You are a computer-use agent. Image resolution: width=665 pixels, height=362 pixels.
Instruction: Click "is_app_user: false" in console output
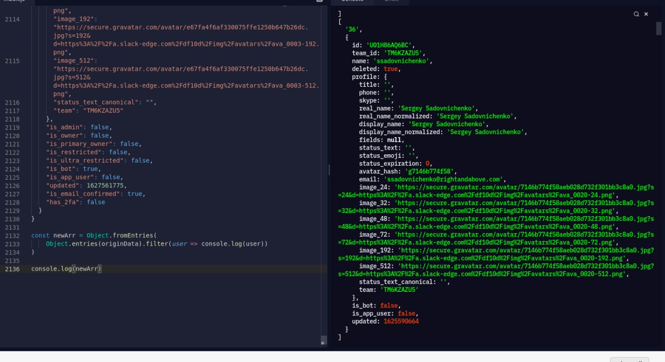coord(385,313)
